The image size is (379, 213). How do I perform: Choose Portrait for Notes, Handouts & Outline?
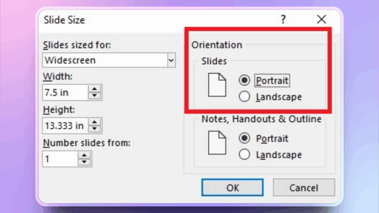(245, 139)
